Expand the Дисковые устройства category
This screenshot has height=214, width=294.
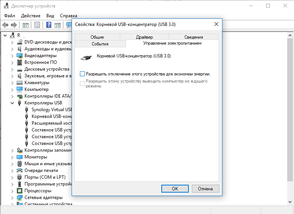click(12, 69)
